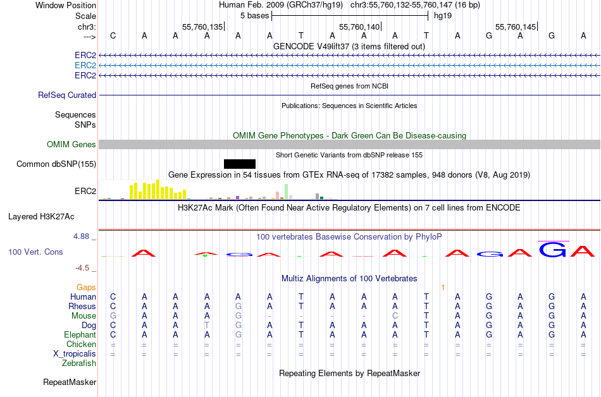601x397 pixels.
Task: Select the Chicken species row label
Action: coord(81,344)
